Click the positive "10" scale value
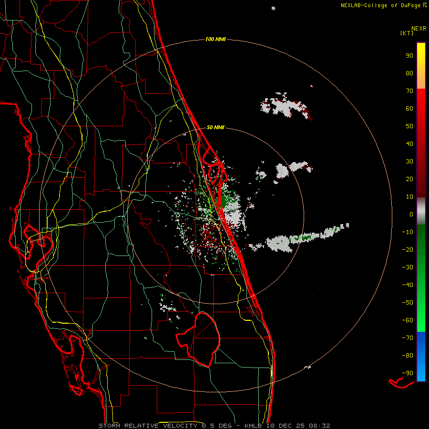Screen dimensions: 429x429 tap(409, 197)
